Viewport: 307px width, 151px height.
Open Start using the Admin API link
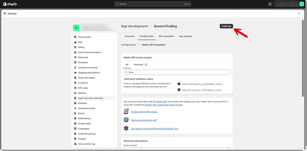pyautogui.click(x=144, y=120)
